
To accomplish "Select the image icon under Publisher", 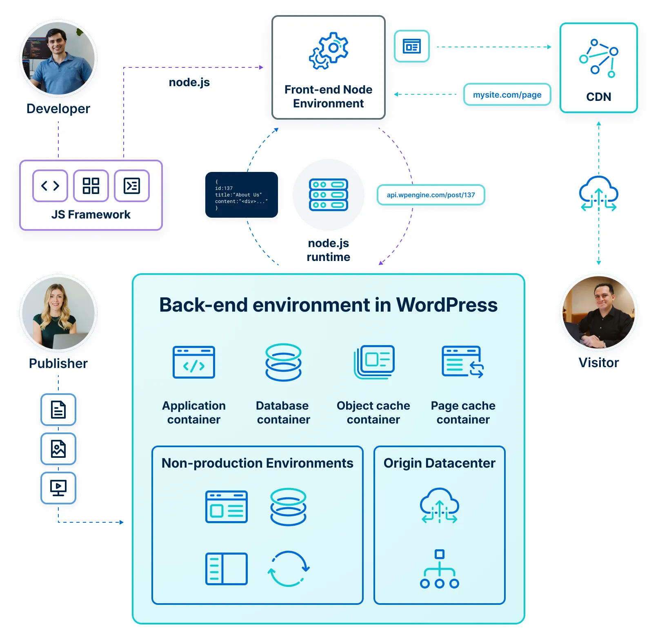I will pyautogui.click(x=58, y=448).
